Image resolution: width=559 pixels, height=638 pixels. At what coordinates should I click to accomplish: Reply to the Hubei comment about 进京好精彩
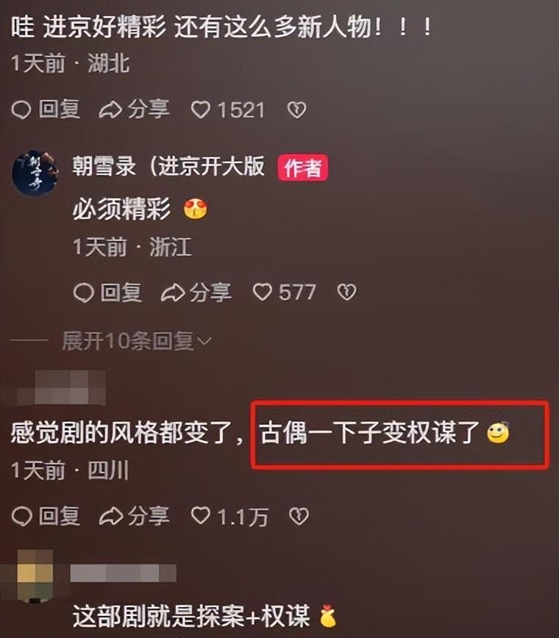click(x=46, y=110)
